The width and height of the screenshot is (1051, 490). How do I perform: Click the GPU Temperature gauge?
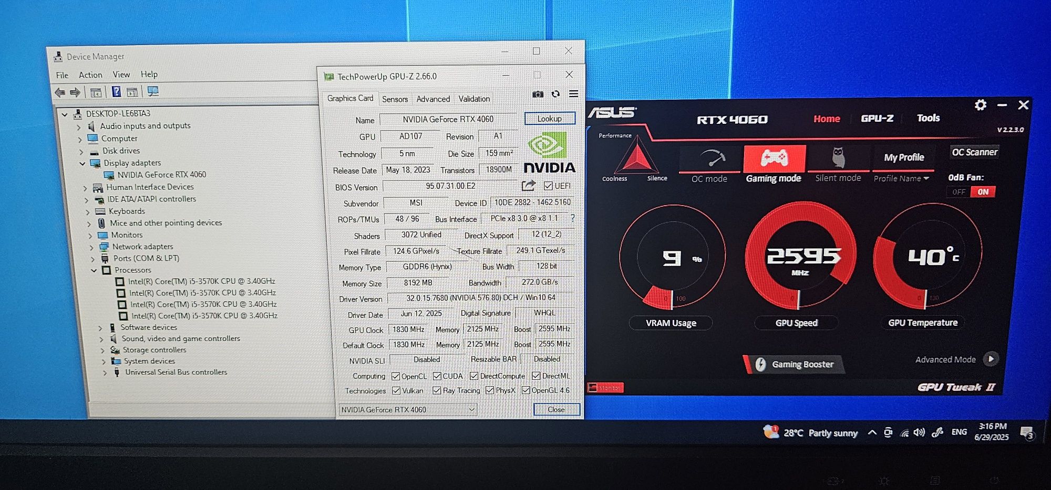(x=927, y=257)
